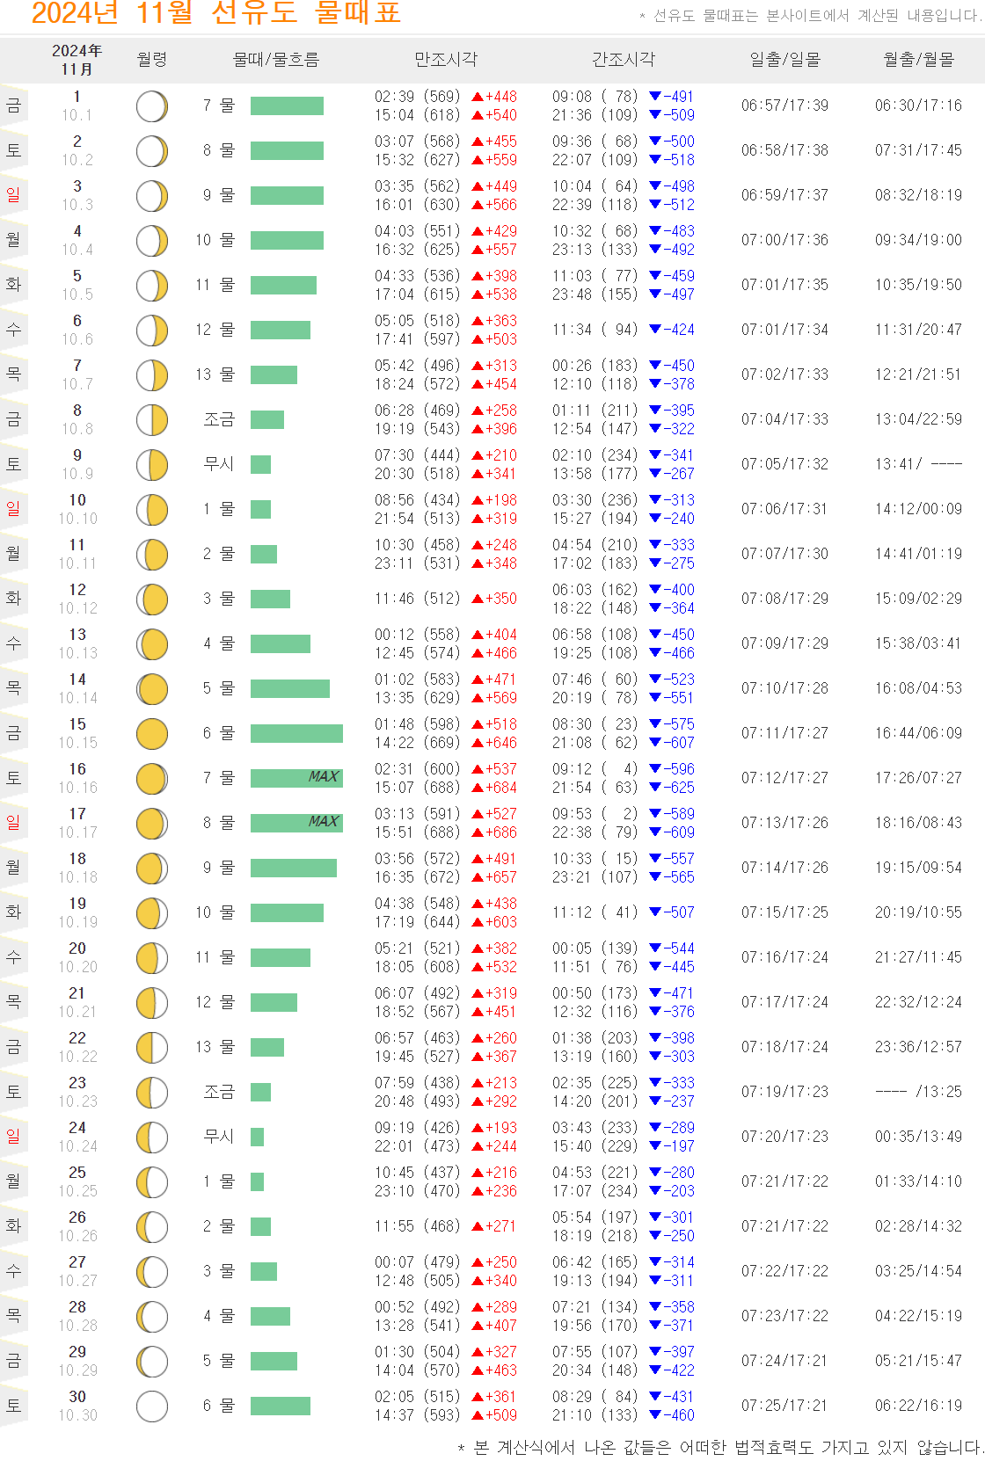
Task: Click the red up-triangle beside +448
Action: coord(478,97)
